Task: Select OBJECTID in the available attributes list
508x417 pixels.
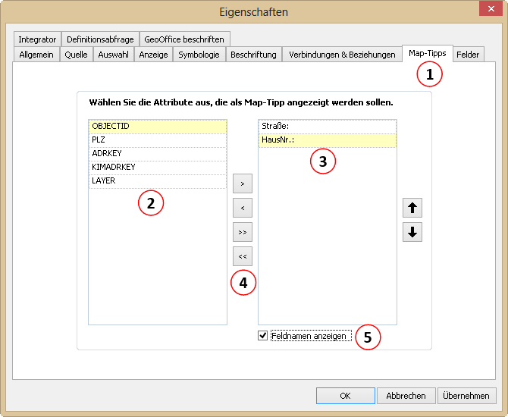Action: click(157, 126)
